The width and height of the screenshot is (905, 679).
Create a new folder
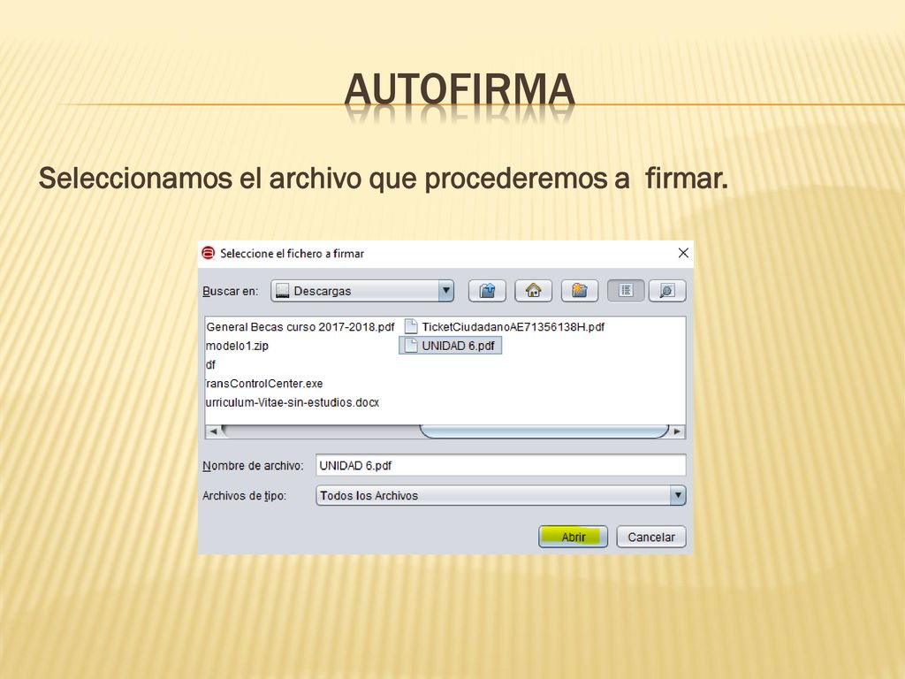coord(580,290)
